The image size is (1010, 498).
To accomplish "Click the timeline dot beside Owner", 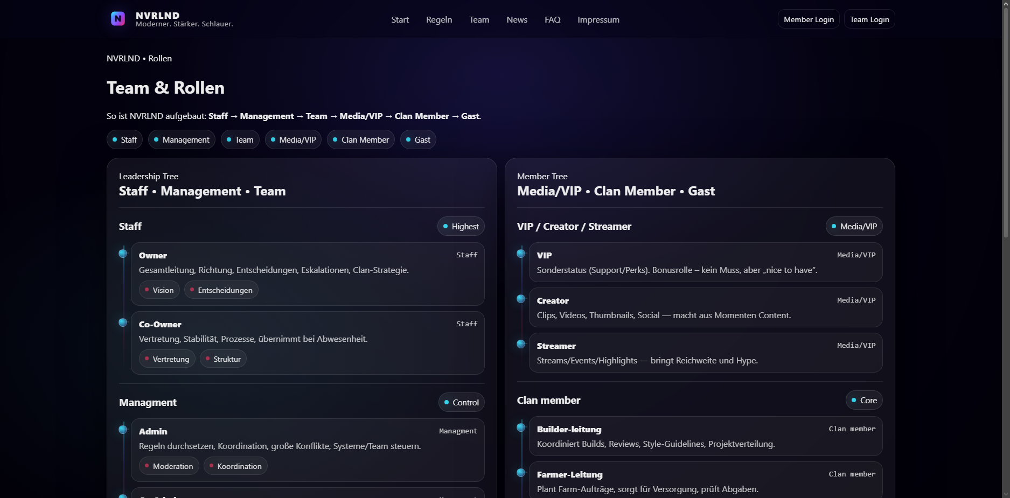I will point(123,254).
